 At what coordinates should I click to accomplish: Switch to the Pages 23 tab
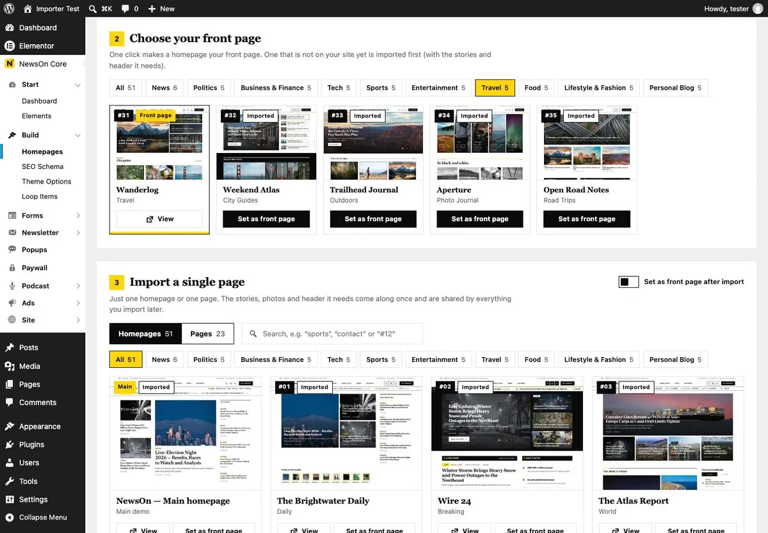[207, 333]
